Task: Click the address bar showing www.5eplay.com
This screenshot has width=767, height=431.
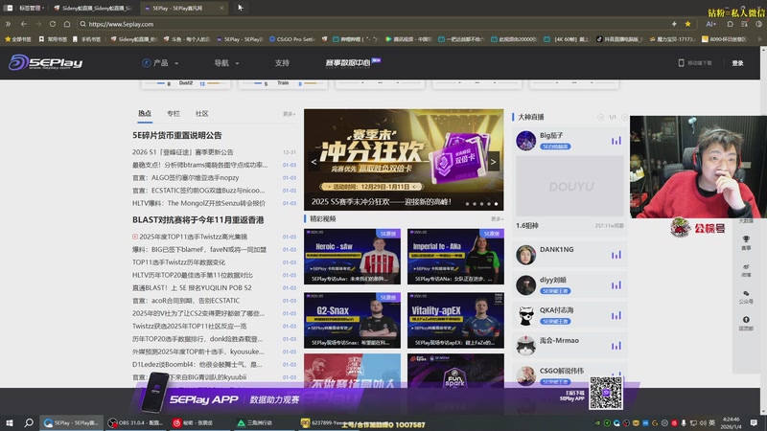Action: 372,23
